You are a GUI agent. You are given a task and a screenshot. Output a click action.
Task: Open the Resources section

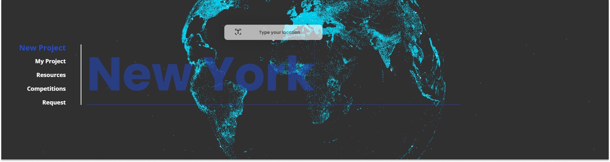tap(51, 75)
